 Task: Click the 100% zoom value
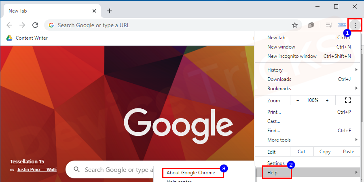point(313,100)
